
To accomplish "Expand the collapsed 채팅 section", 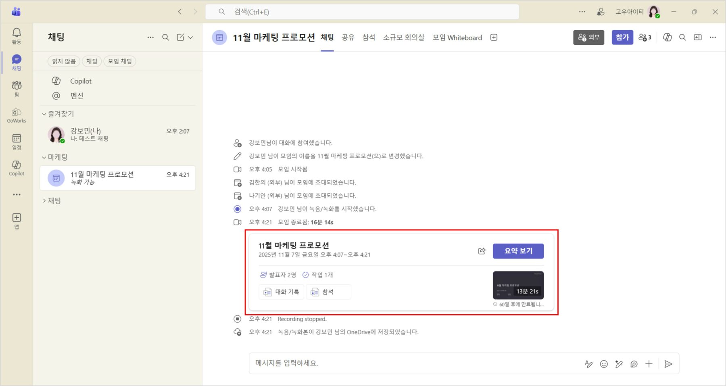I will [x=44, y=200].
